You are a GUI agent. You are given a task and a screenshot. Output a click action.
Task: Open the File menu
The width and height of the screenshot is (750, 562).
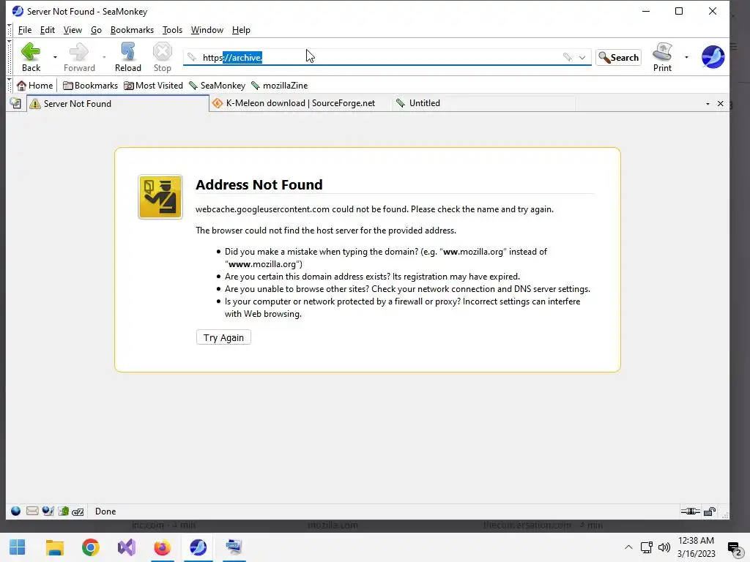[x=25, y=30]
